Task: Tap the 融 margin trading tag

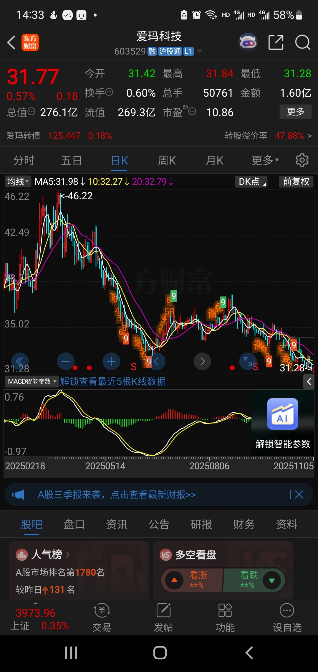Action: coord(152,51)
